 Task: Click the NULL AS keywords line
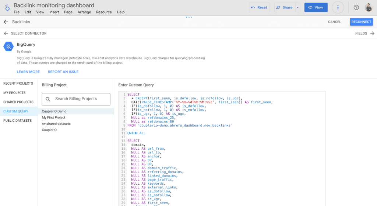pos(148,184)
